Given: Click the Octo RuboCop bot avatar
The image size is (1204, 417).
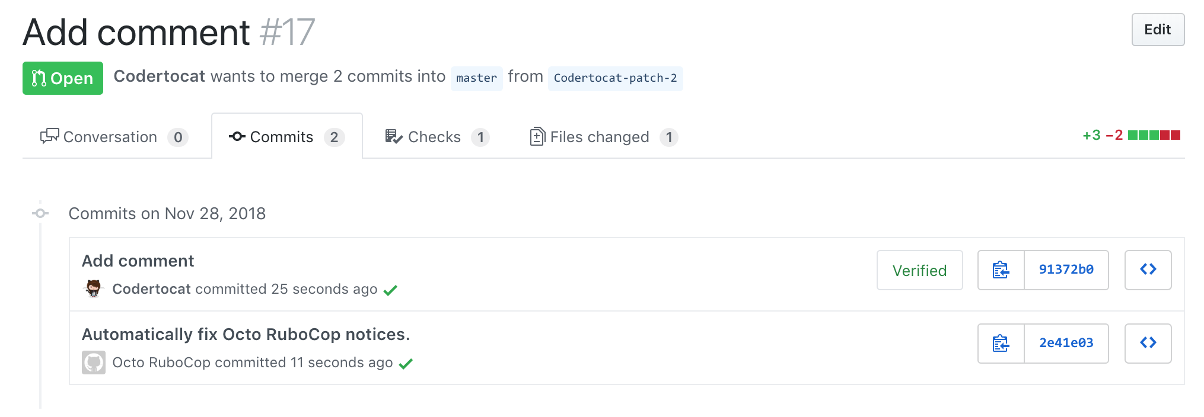Looking at the screenshot, I should 93,362.
